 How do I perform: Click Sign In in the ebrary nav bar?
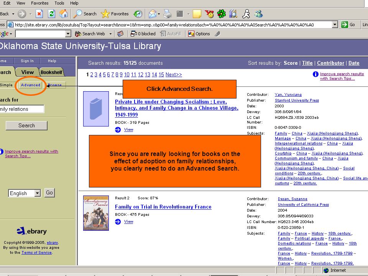pyautogui.click(x=27, y=61)
